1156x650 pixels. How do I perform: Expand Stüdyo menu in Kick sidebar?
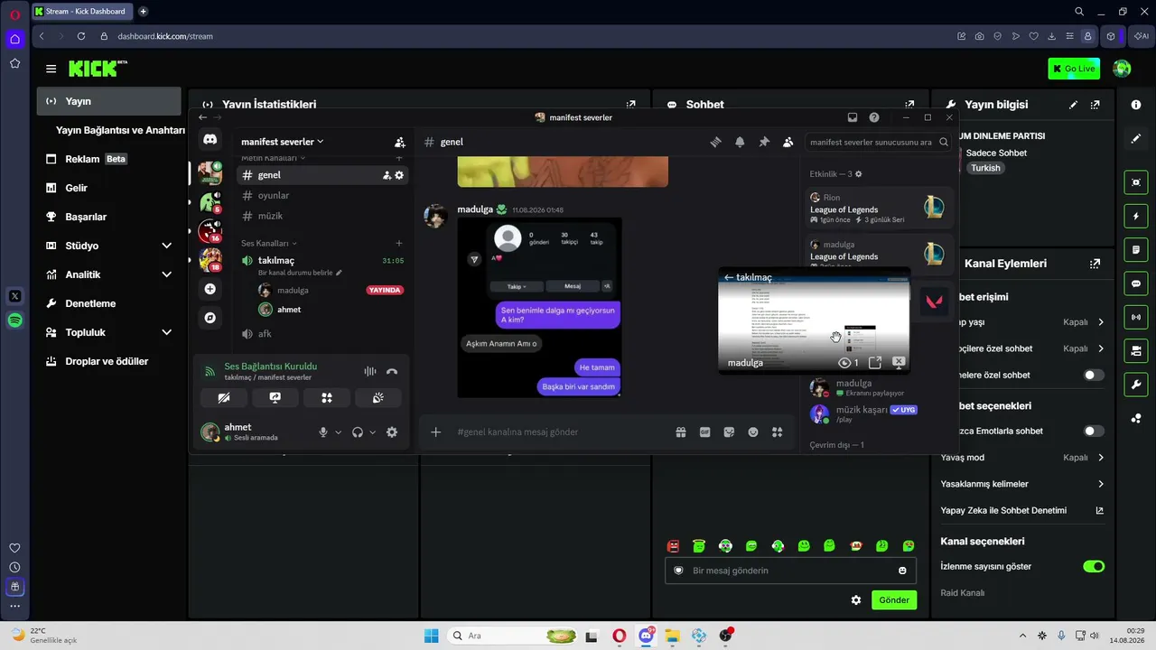pos(166,246)
